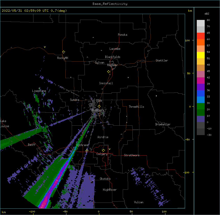220x215 pixels.
Task: Select the yellow 51-54 dBZ legend swatch
Action: point(201,55)
